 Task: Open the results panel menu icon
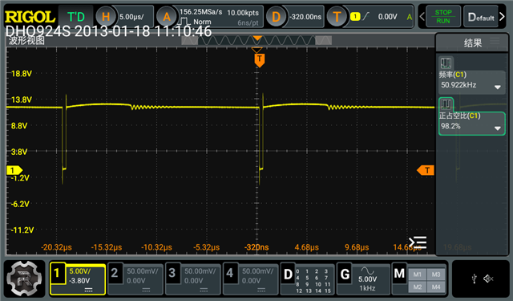point(495,42)
